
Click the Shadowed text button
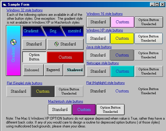[74, 70]
